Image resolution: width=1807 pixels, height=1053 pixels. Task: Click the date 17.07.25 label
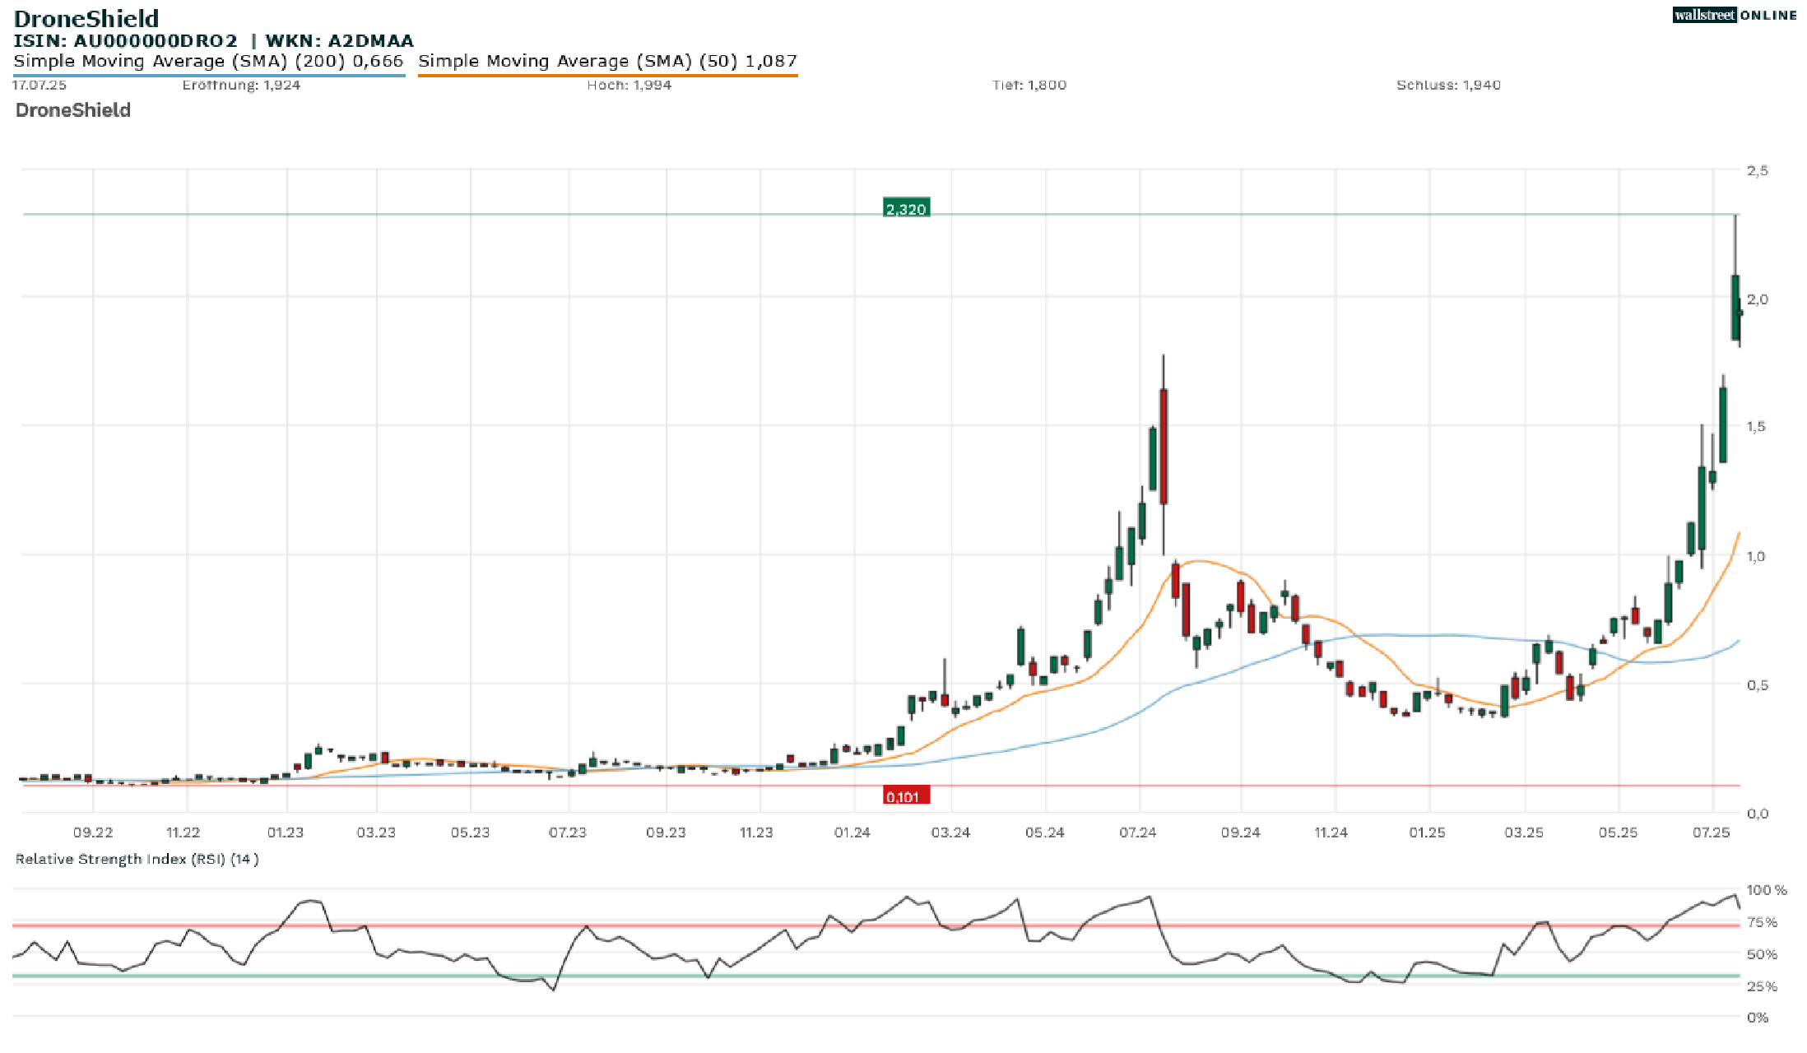pyautogui.click(x=39, y=85)
